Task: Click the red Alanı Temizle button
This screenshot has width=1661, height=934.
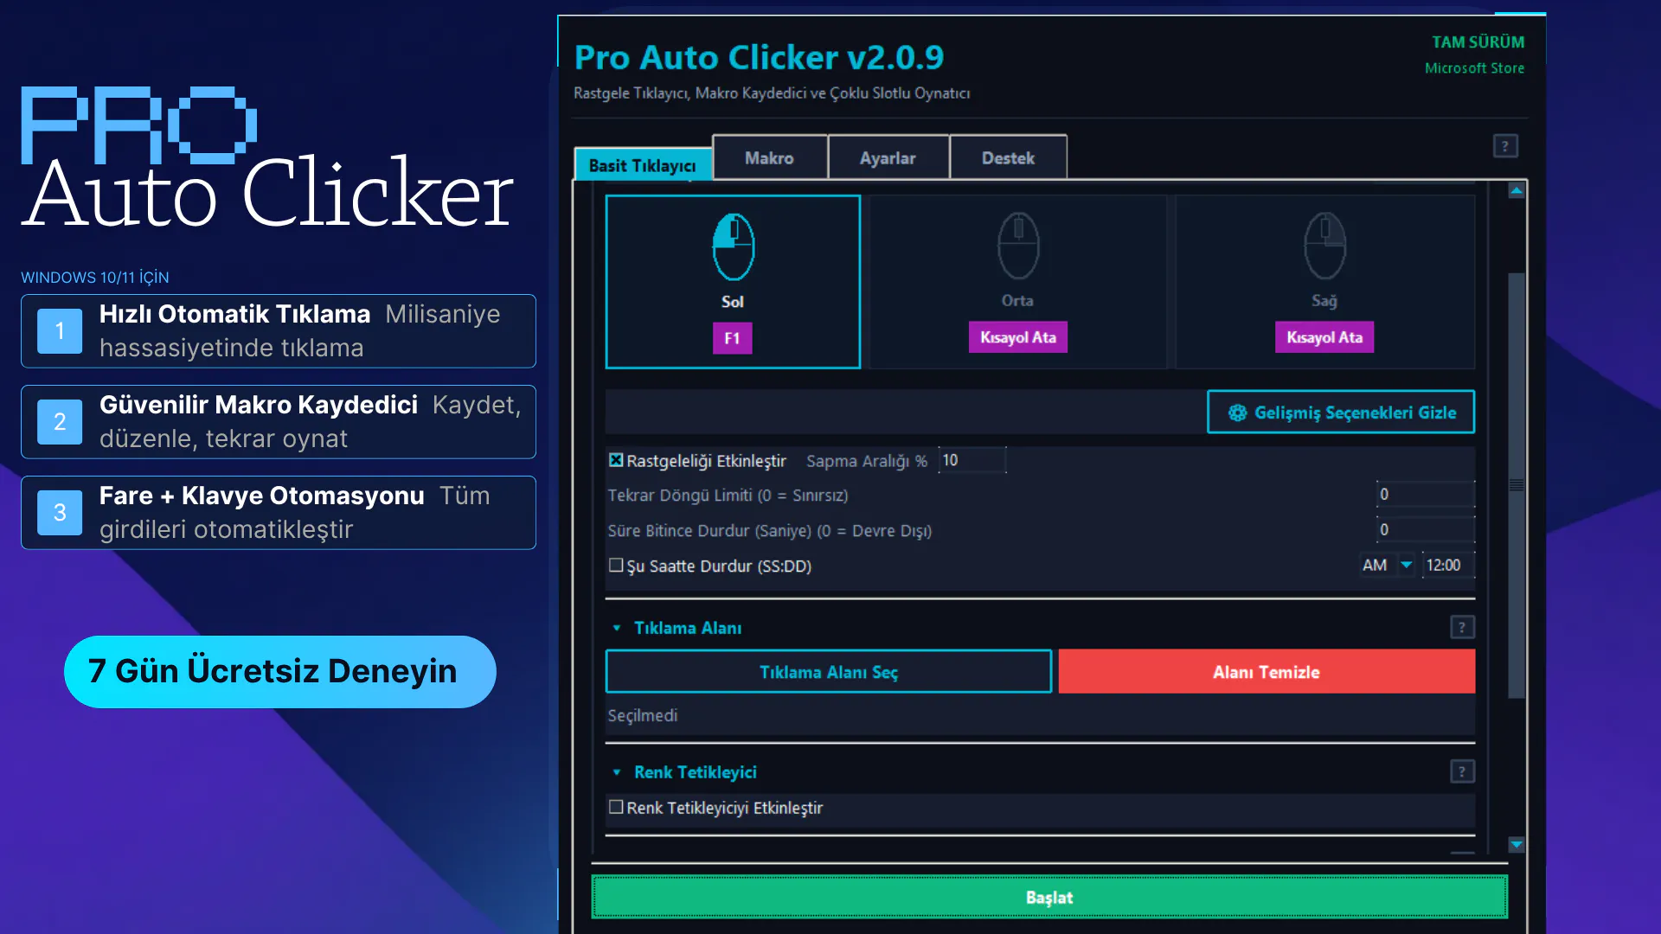Action: click(1267, 672)
